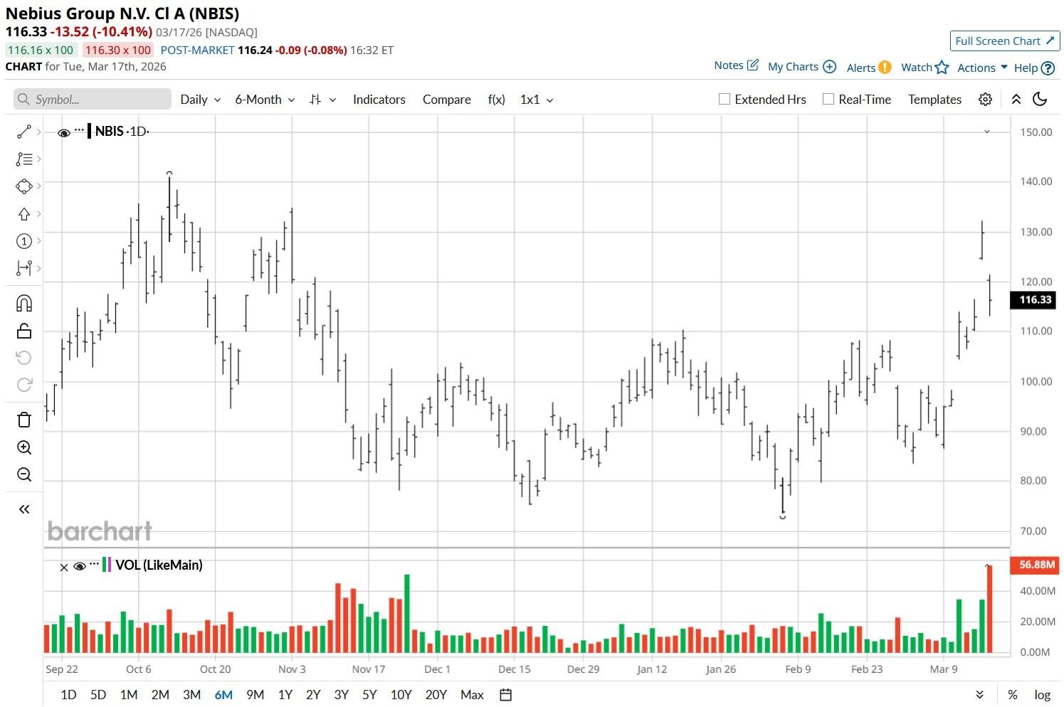This screenshot has height=707, width=1064.
Task: Undo the last chart action
Action: click(x=23, y=358)
